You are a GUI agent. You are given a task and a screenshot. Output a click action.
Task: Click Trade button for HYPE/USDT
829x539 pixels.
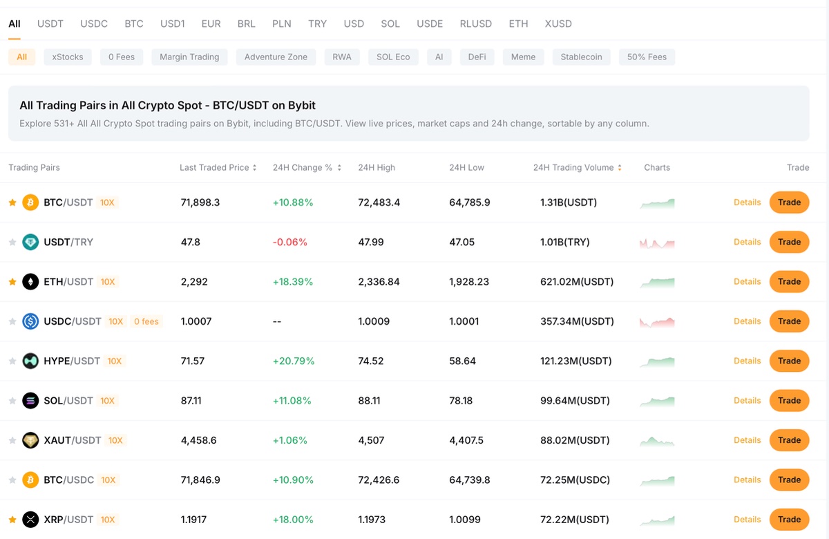pyautogui.click(x=790, y=361)
